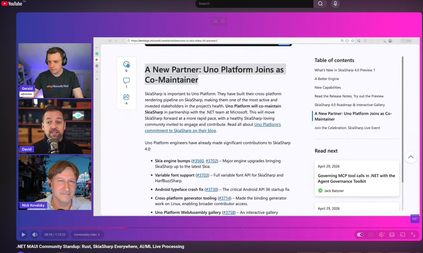Open pull request #3730 link
The image size is (423, 253).
pyautogui.click(x=211, y=189)
